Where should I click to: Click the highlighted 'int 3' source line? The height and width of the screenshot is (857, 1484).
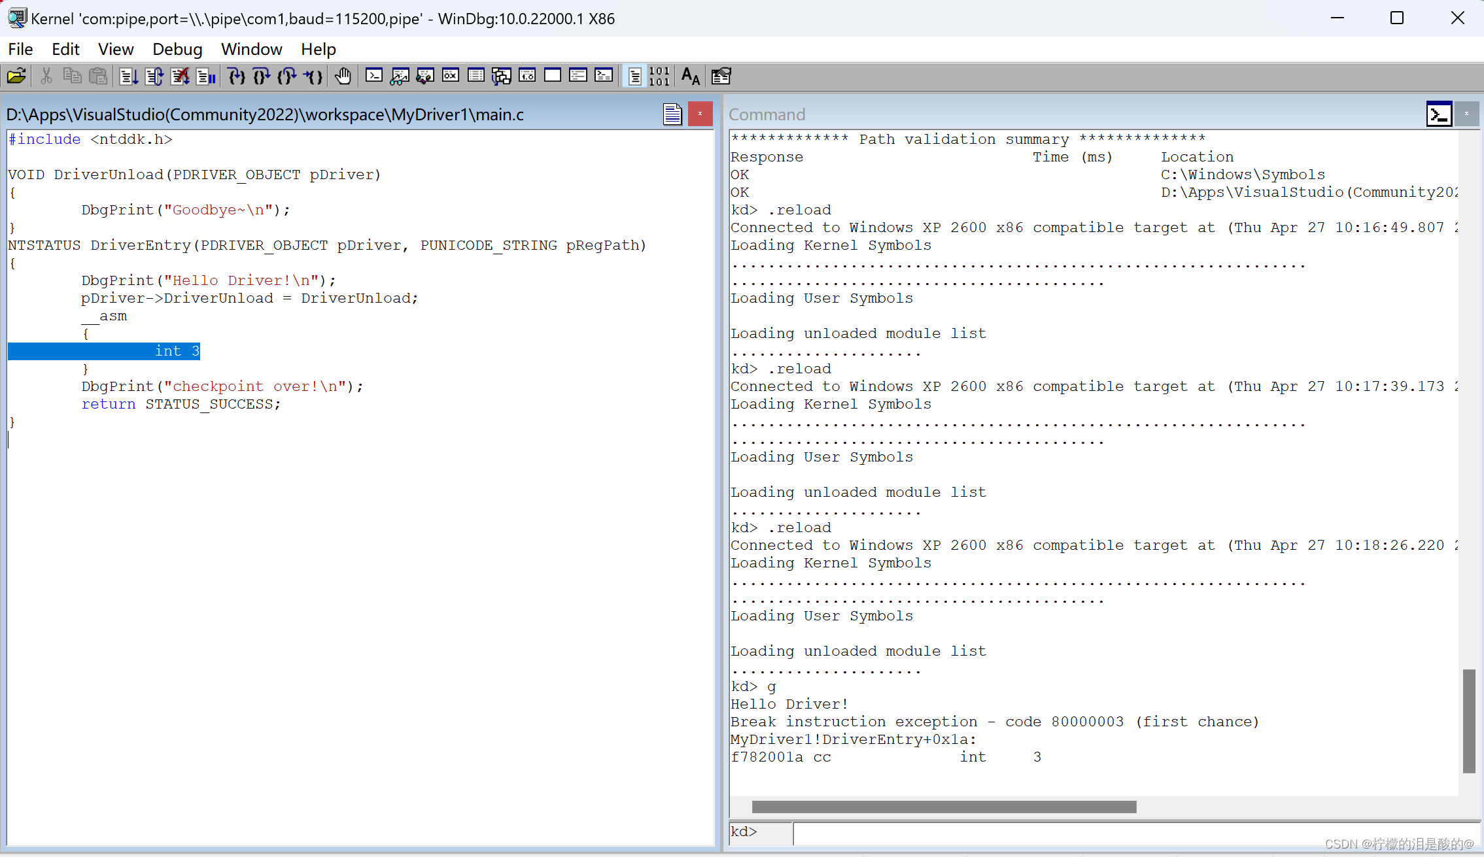[x=104, y=351]
